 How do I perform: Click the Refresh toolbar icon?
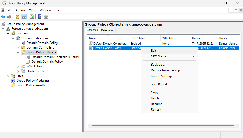(x=32, y=17)
